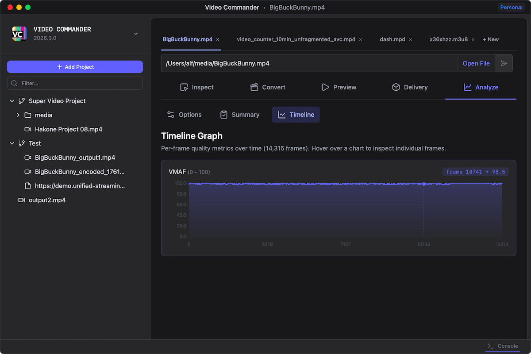This screenshot has width=531, height=354.
Task: Open the analysis Options view
Action: coord(185,114)
